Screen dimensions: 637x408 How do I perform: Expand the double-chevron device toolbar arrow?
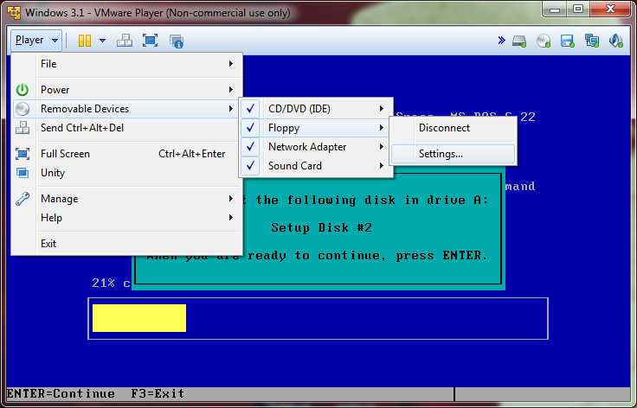point(501,41)
